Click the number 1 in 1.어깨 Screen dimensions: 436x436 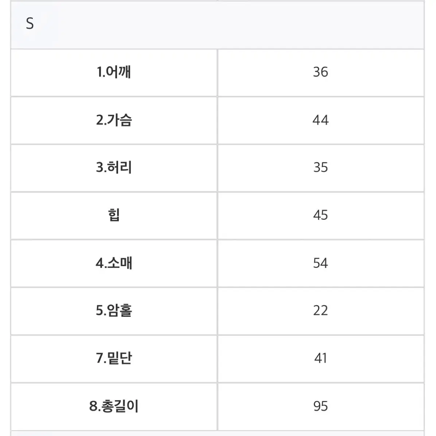99,72
